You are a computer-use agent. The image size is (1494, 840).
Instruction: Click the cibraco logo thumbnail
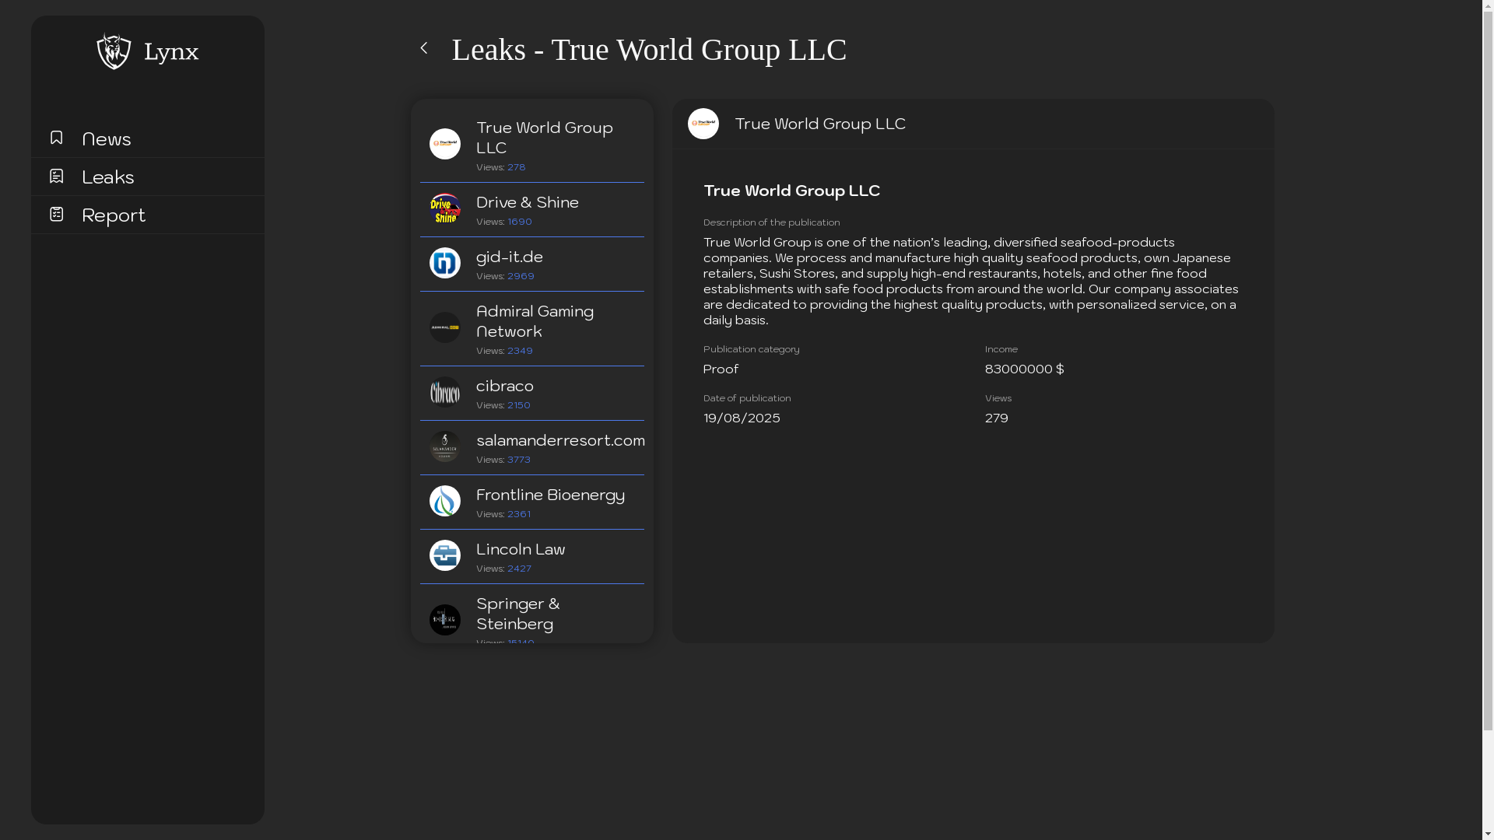tap(445, 392)
